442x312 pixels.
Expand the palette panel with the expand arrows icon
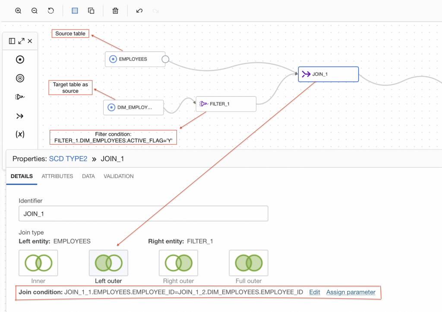tap(21, 41)
